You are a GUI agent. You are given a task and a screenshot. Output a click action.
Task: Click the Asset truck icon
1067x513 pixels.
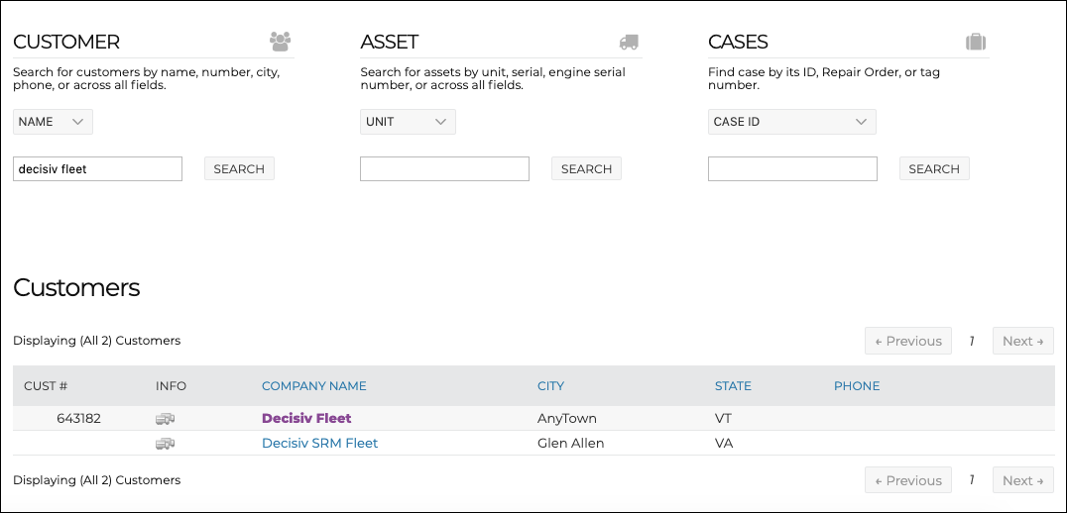[629, 43]
